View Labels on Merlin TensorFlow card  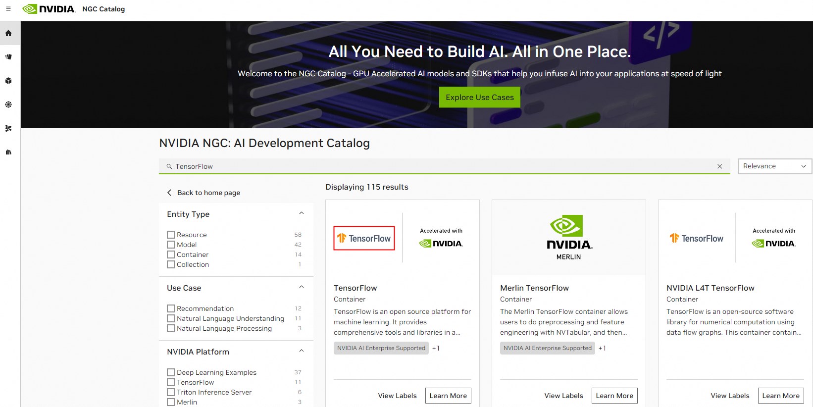563,396
